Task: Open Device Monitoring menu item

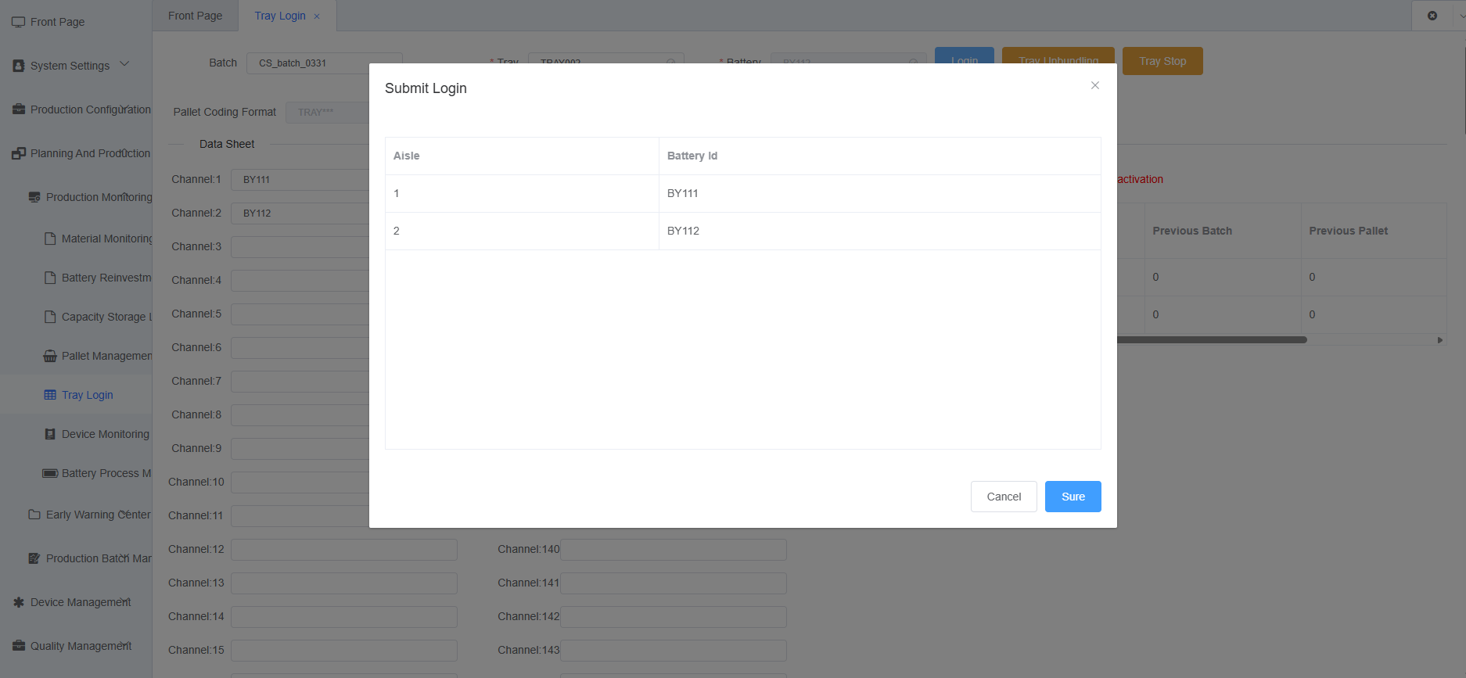Action: pos(76,434)
